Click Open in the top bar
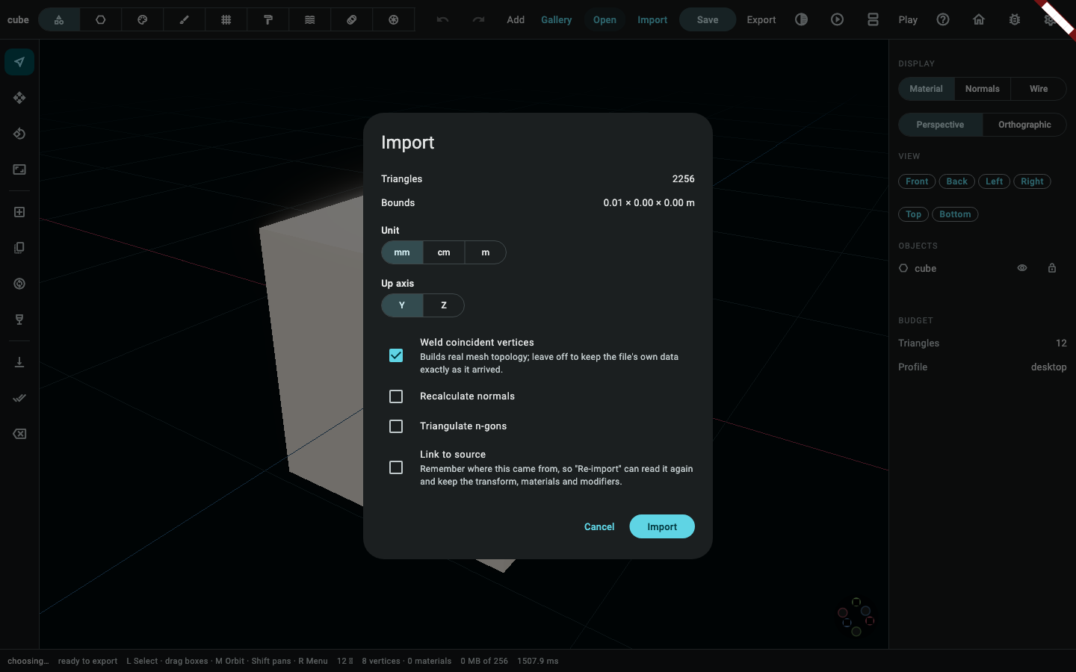 (x=605, y=20)
